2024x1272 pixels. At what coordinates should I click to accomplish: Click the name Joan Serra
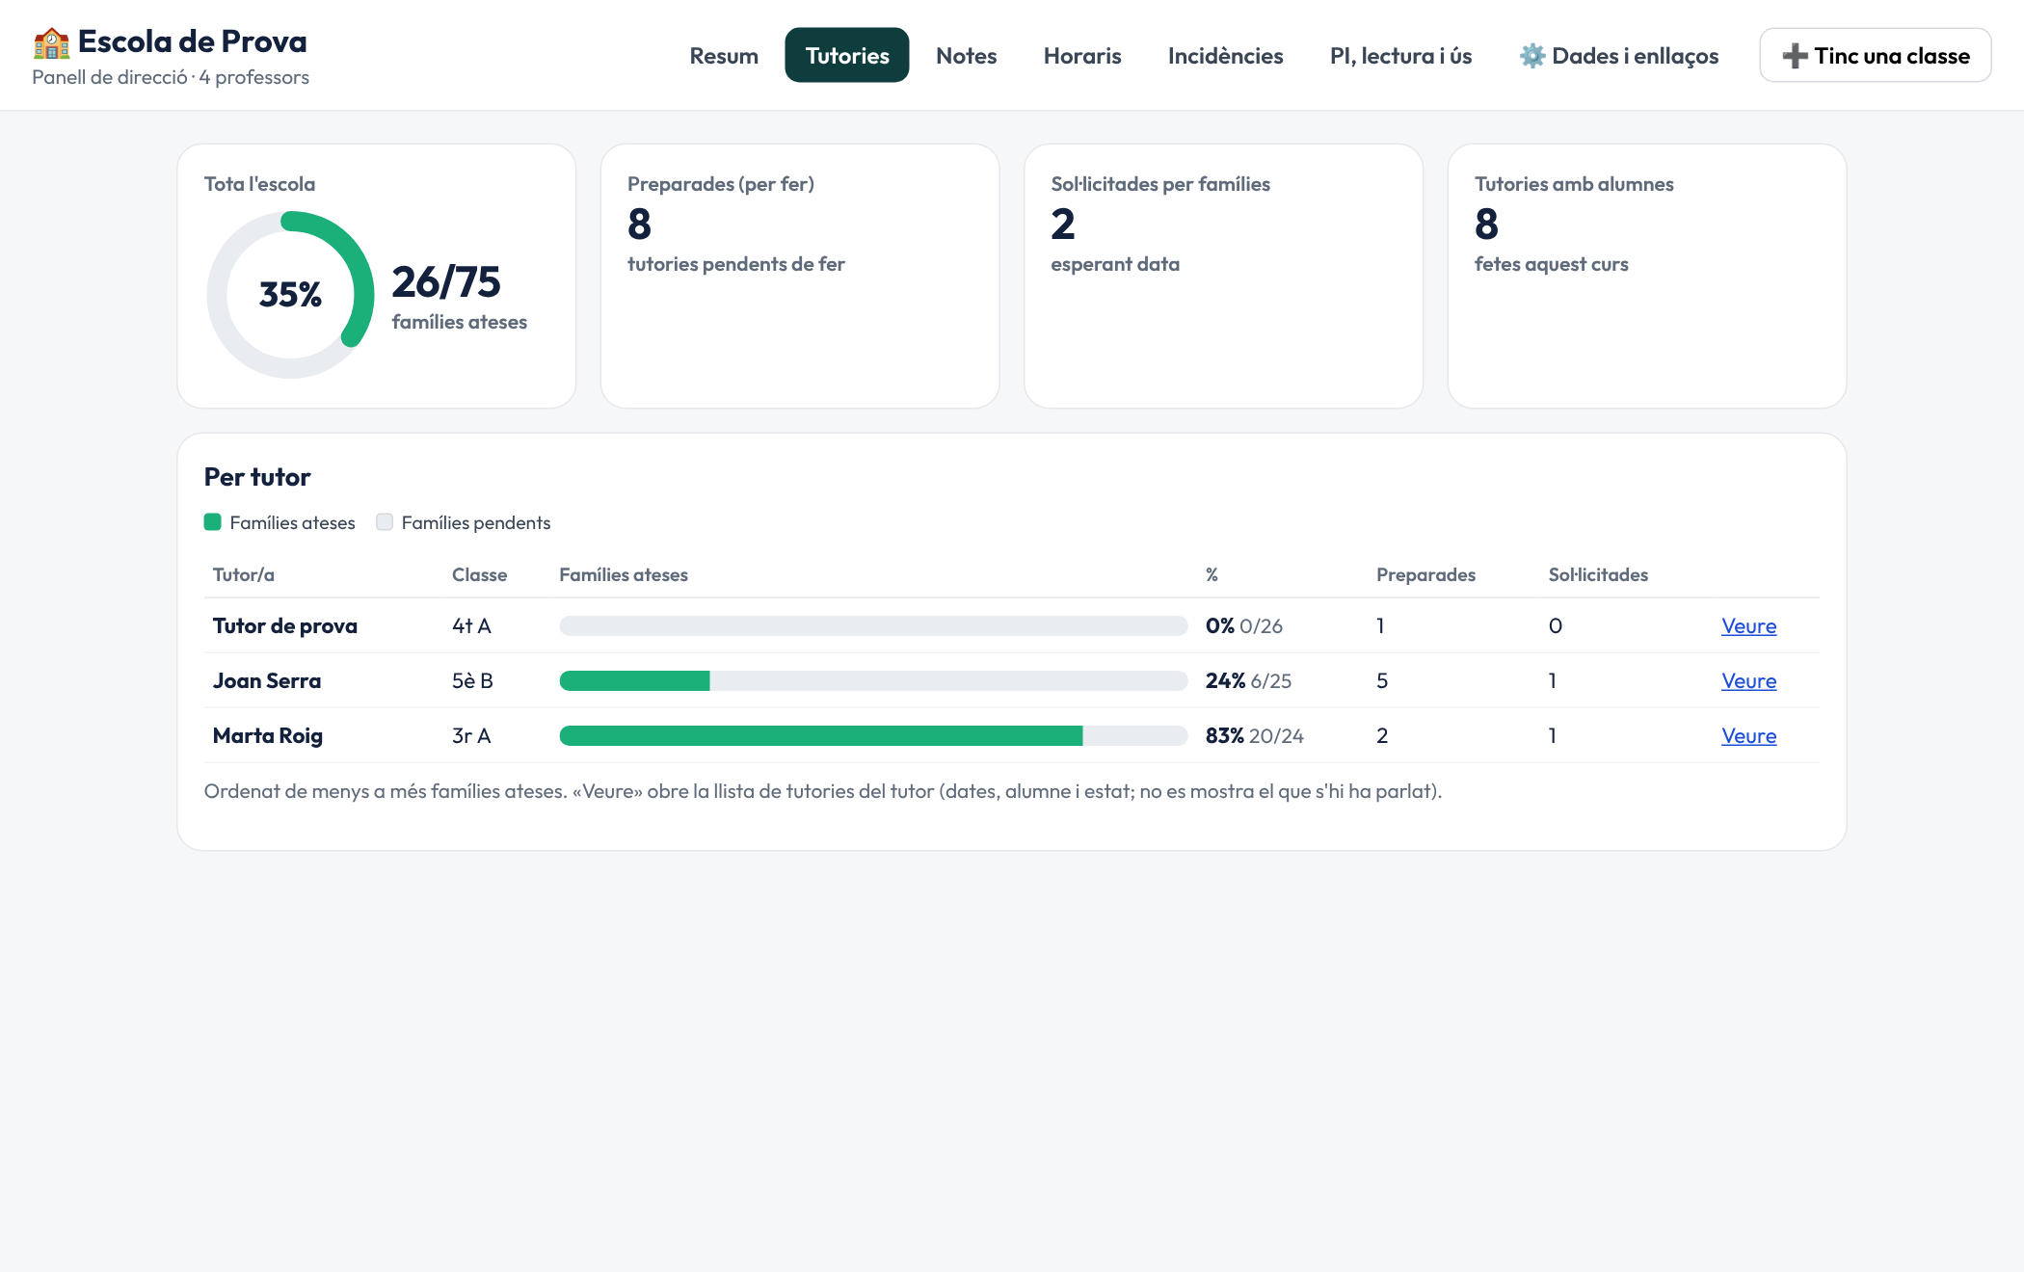point(267,681)
